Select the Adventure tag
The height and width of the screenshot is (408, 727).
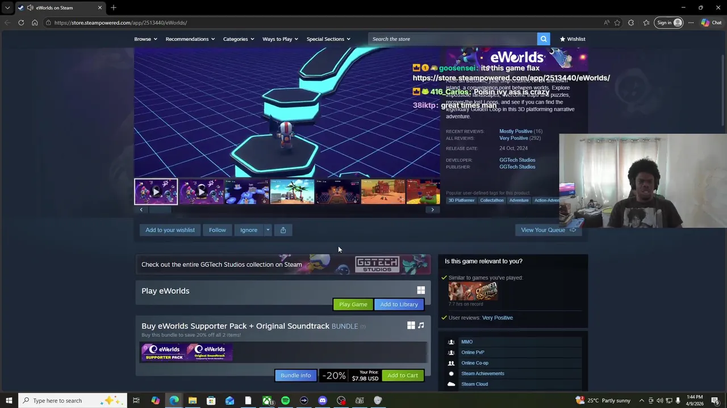[x=519, y=200]
